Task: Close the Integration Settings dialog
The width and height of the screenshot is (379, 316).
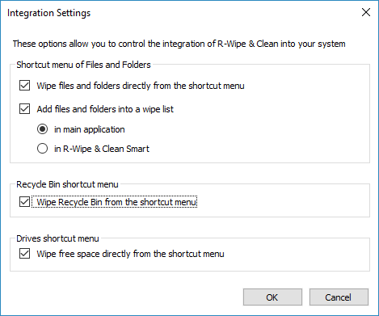Action: click(366, 12)
